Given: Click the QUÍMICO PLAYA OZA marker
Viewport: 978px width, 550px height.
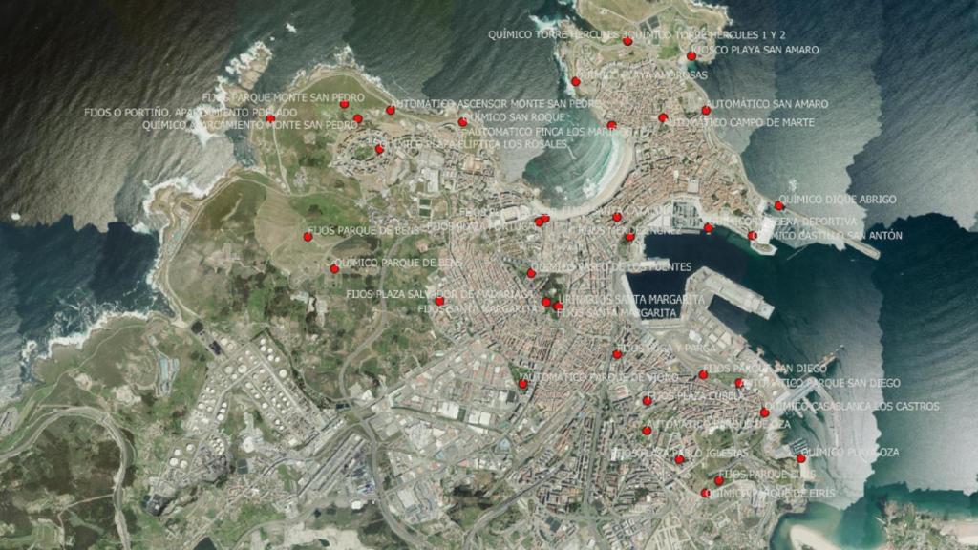Looking at the screenshot, I should pos(800,456).
